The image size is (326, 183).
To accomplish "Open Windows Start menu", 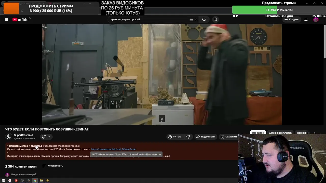I will point(3,180).
